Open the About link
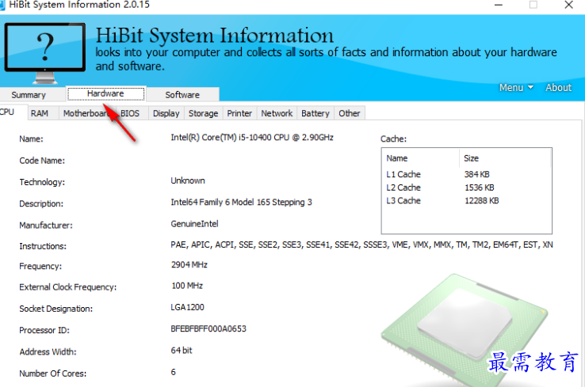 (x=559, y=88)
